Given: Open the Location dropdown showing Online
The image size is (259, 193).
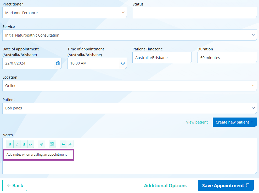Looking at the screenshot, I should point(129,86).
